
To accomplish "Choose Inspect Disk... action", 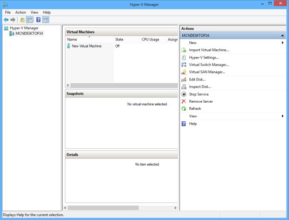I will [x=200, y=87].
